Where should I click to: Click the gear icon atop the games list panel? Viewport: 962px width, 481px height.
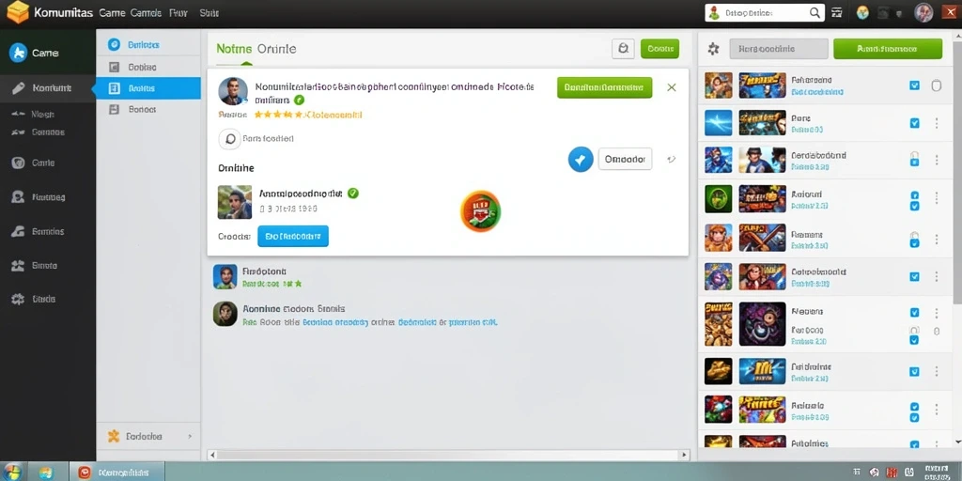pyautogui.click(x=713, y=49)
